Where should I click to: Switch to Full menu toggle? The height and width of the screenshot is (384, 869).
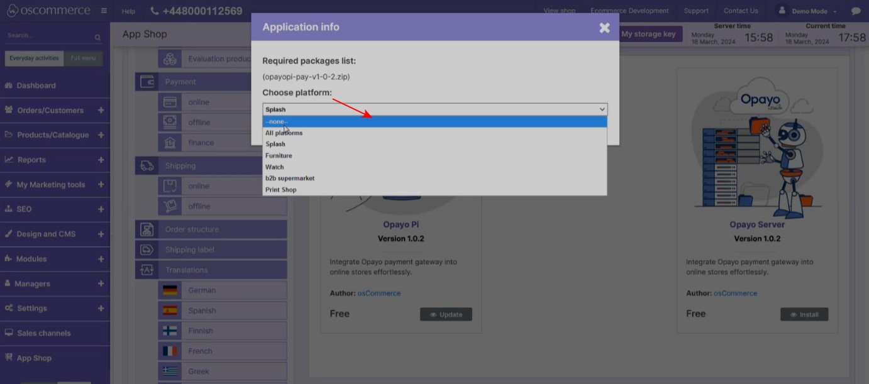pyautogui.click(x=83, y=58)
